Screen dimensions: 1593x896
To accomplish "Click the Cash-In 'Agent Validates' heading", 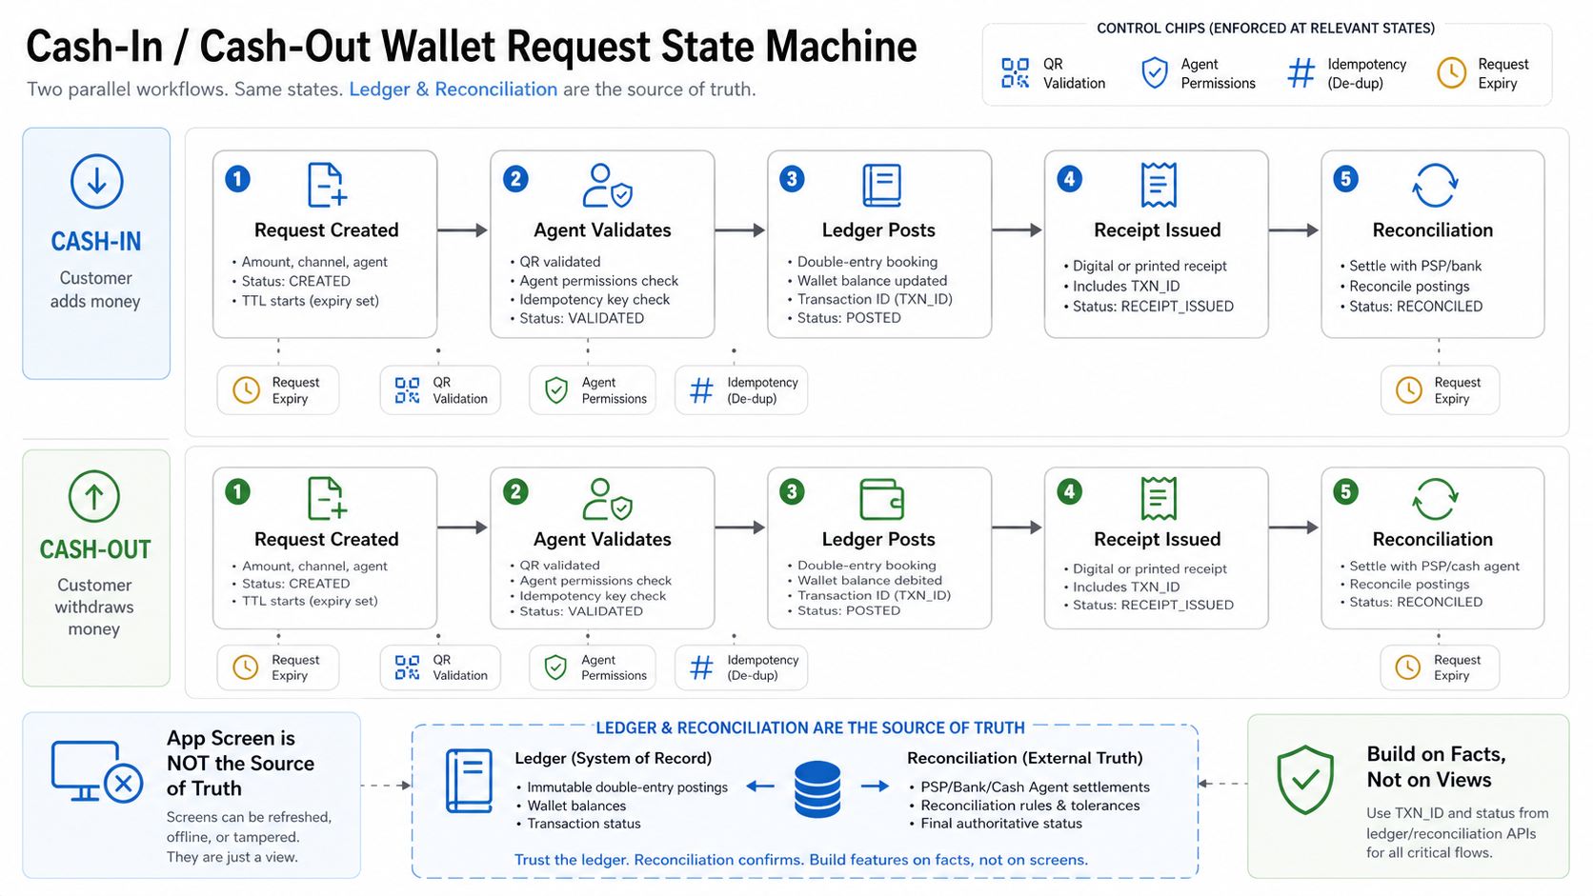I will [602, 230].
